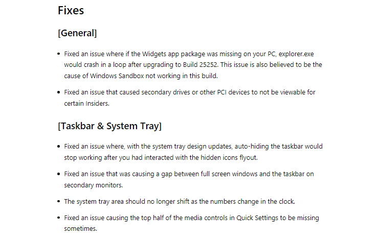Click the bullet point before Widgets fix item
The width and height of the screenshot is (380, 240).
(59, 54)
